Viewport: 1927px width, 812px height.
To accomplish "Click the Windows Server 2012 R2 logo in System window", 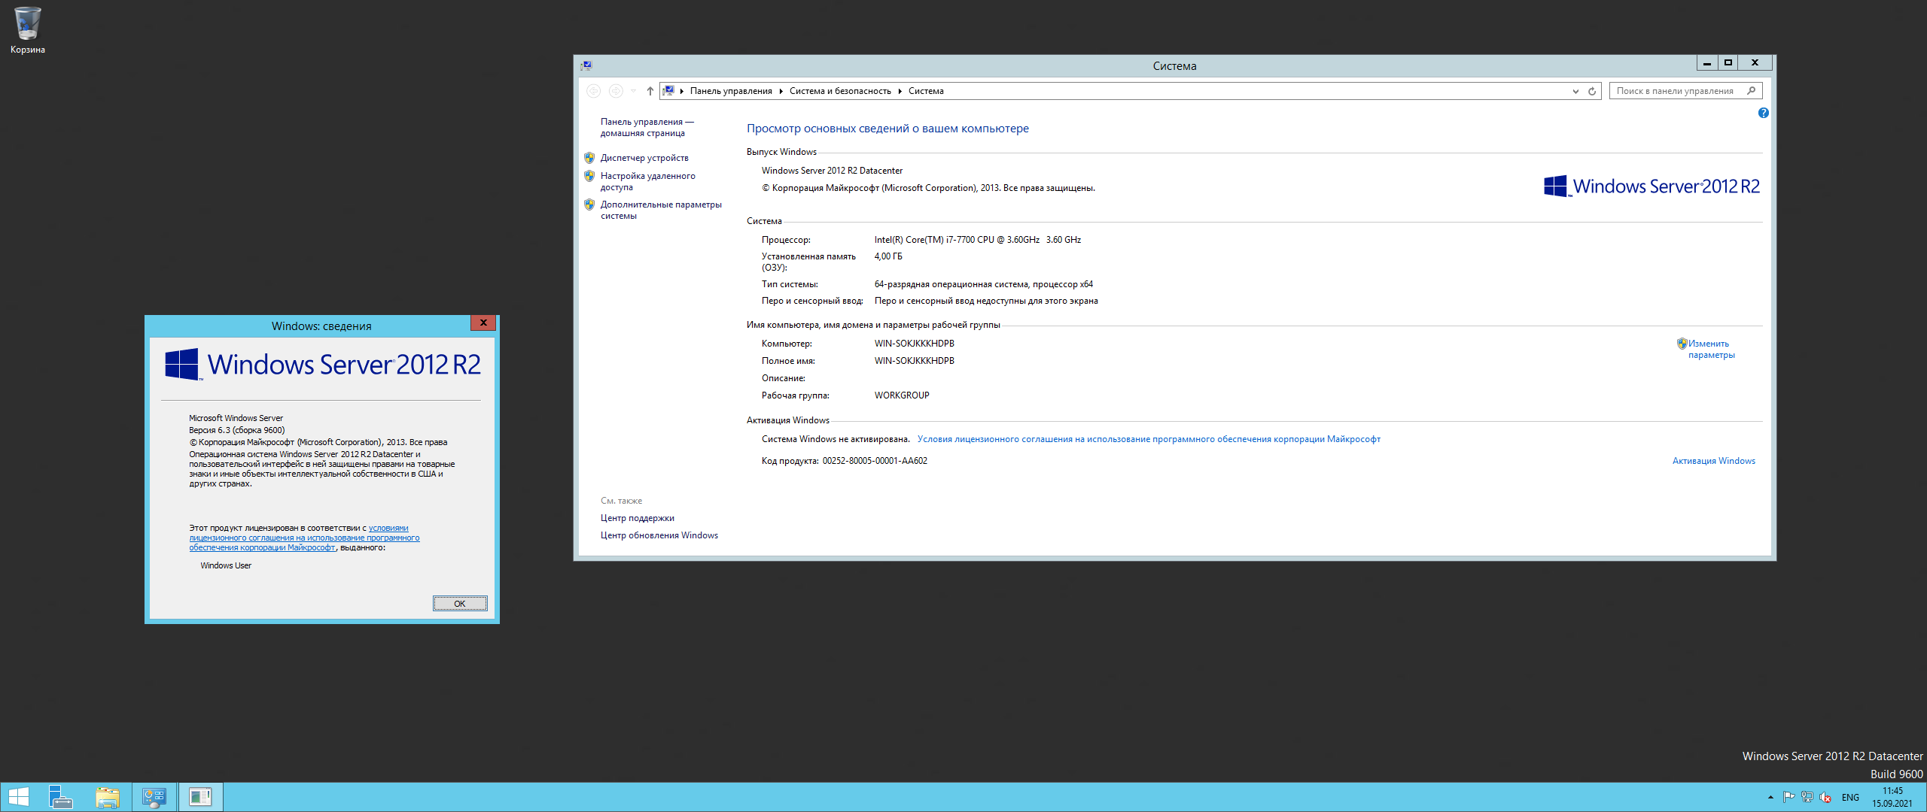I will click(x=1651, y=186).
